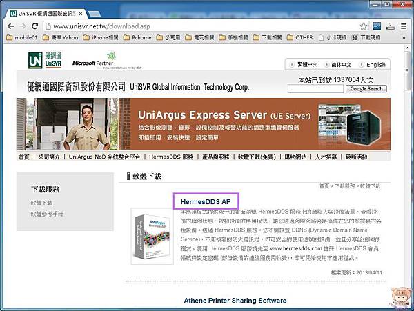This screenshot has width=414, height=311.
Task: Open the 下載硬綠 bookmark
Action: pyautogui.click(x=366, y=37)
